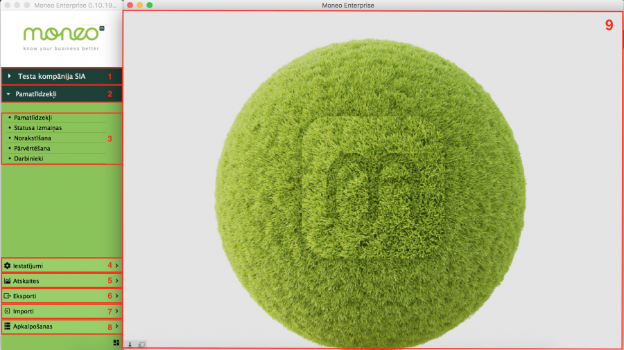This screenshot has height=350, width=624.
Task: Open the chevron at the right of Iestatījumi
Action: 117,266
